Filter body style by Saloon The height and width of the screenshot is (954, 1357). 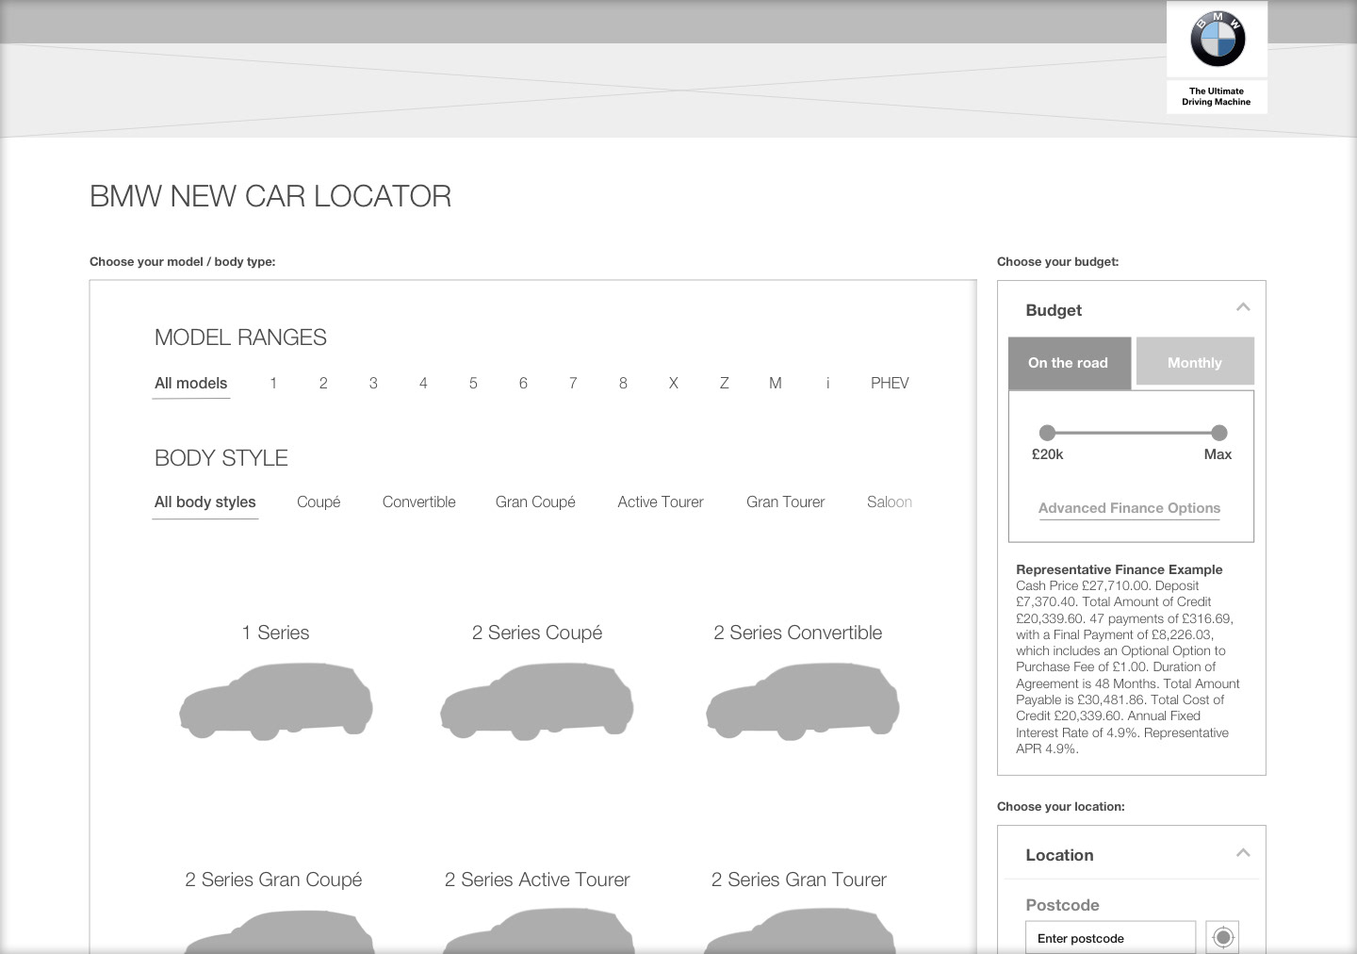(x=890, y=502)
